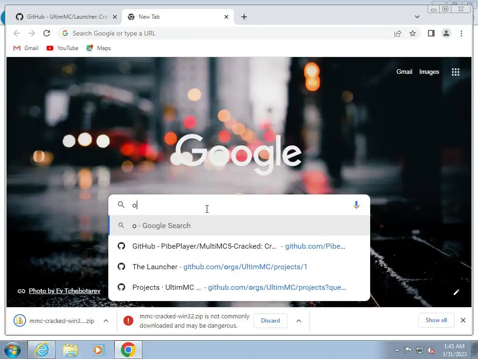Open the Gmail link on Google page
Viewport: 478px width, 359px height.
[x=404, y=72]
